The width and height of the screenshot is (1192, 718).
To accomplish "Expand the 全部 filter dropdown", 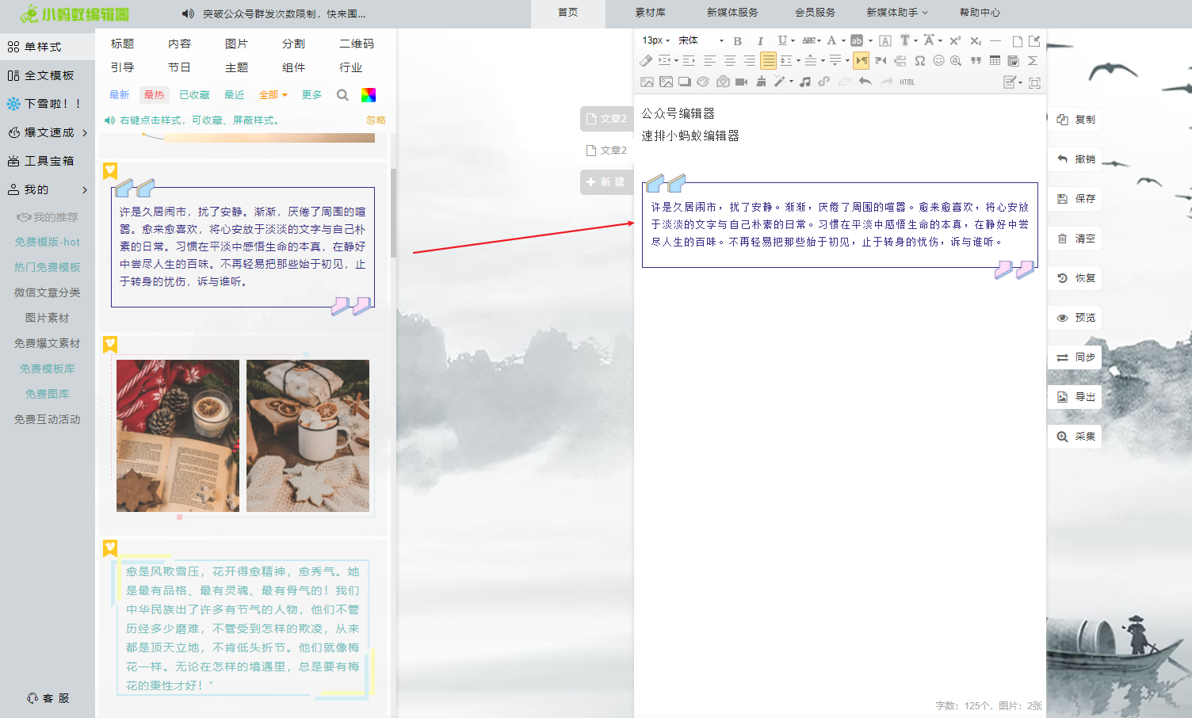I will [x=273, y=95].
